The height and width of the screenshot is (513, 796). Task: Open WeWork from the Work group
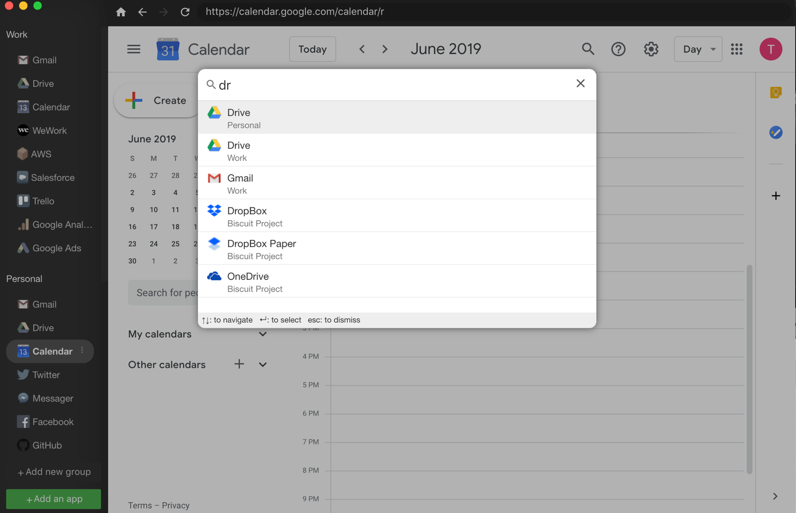tap(49, 130)
